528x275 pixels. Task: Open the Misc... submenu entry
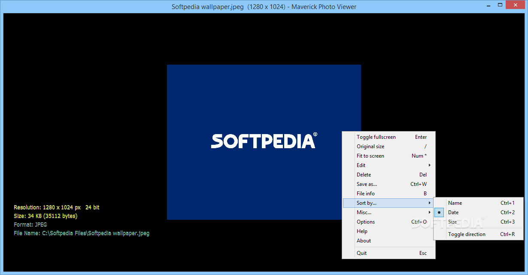coord(388,212)
